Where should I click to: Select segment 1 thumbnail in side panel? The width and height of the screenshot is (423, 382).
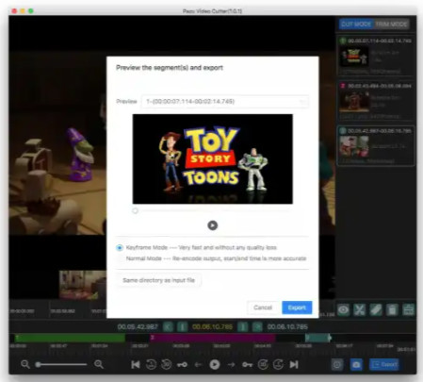354,57
